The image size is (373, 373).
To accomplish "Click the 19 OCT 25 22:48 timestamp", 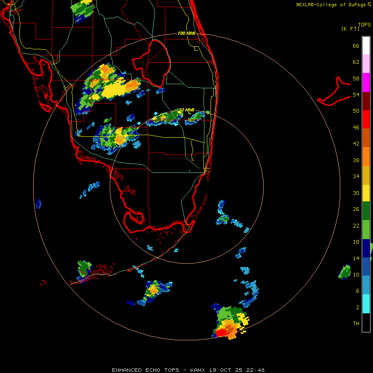I will (x=237, y=370).
